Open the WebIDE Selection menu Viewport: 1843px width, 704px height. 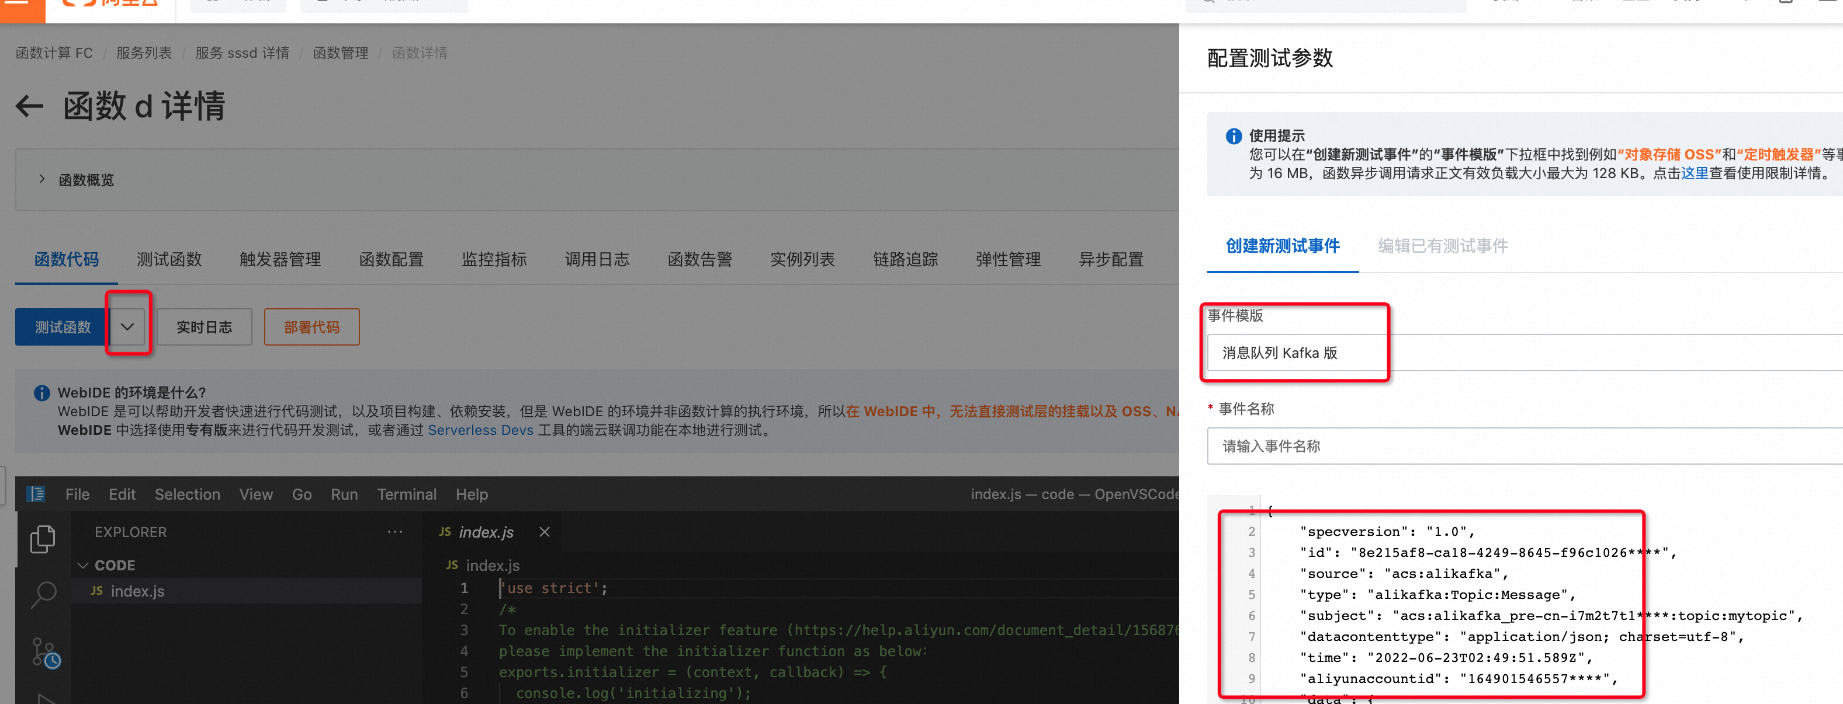tap(188, 494)
